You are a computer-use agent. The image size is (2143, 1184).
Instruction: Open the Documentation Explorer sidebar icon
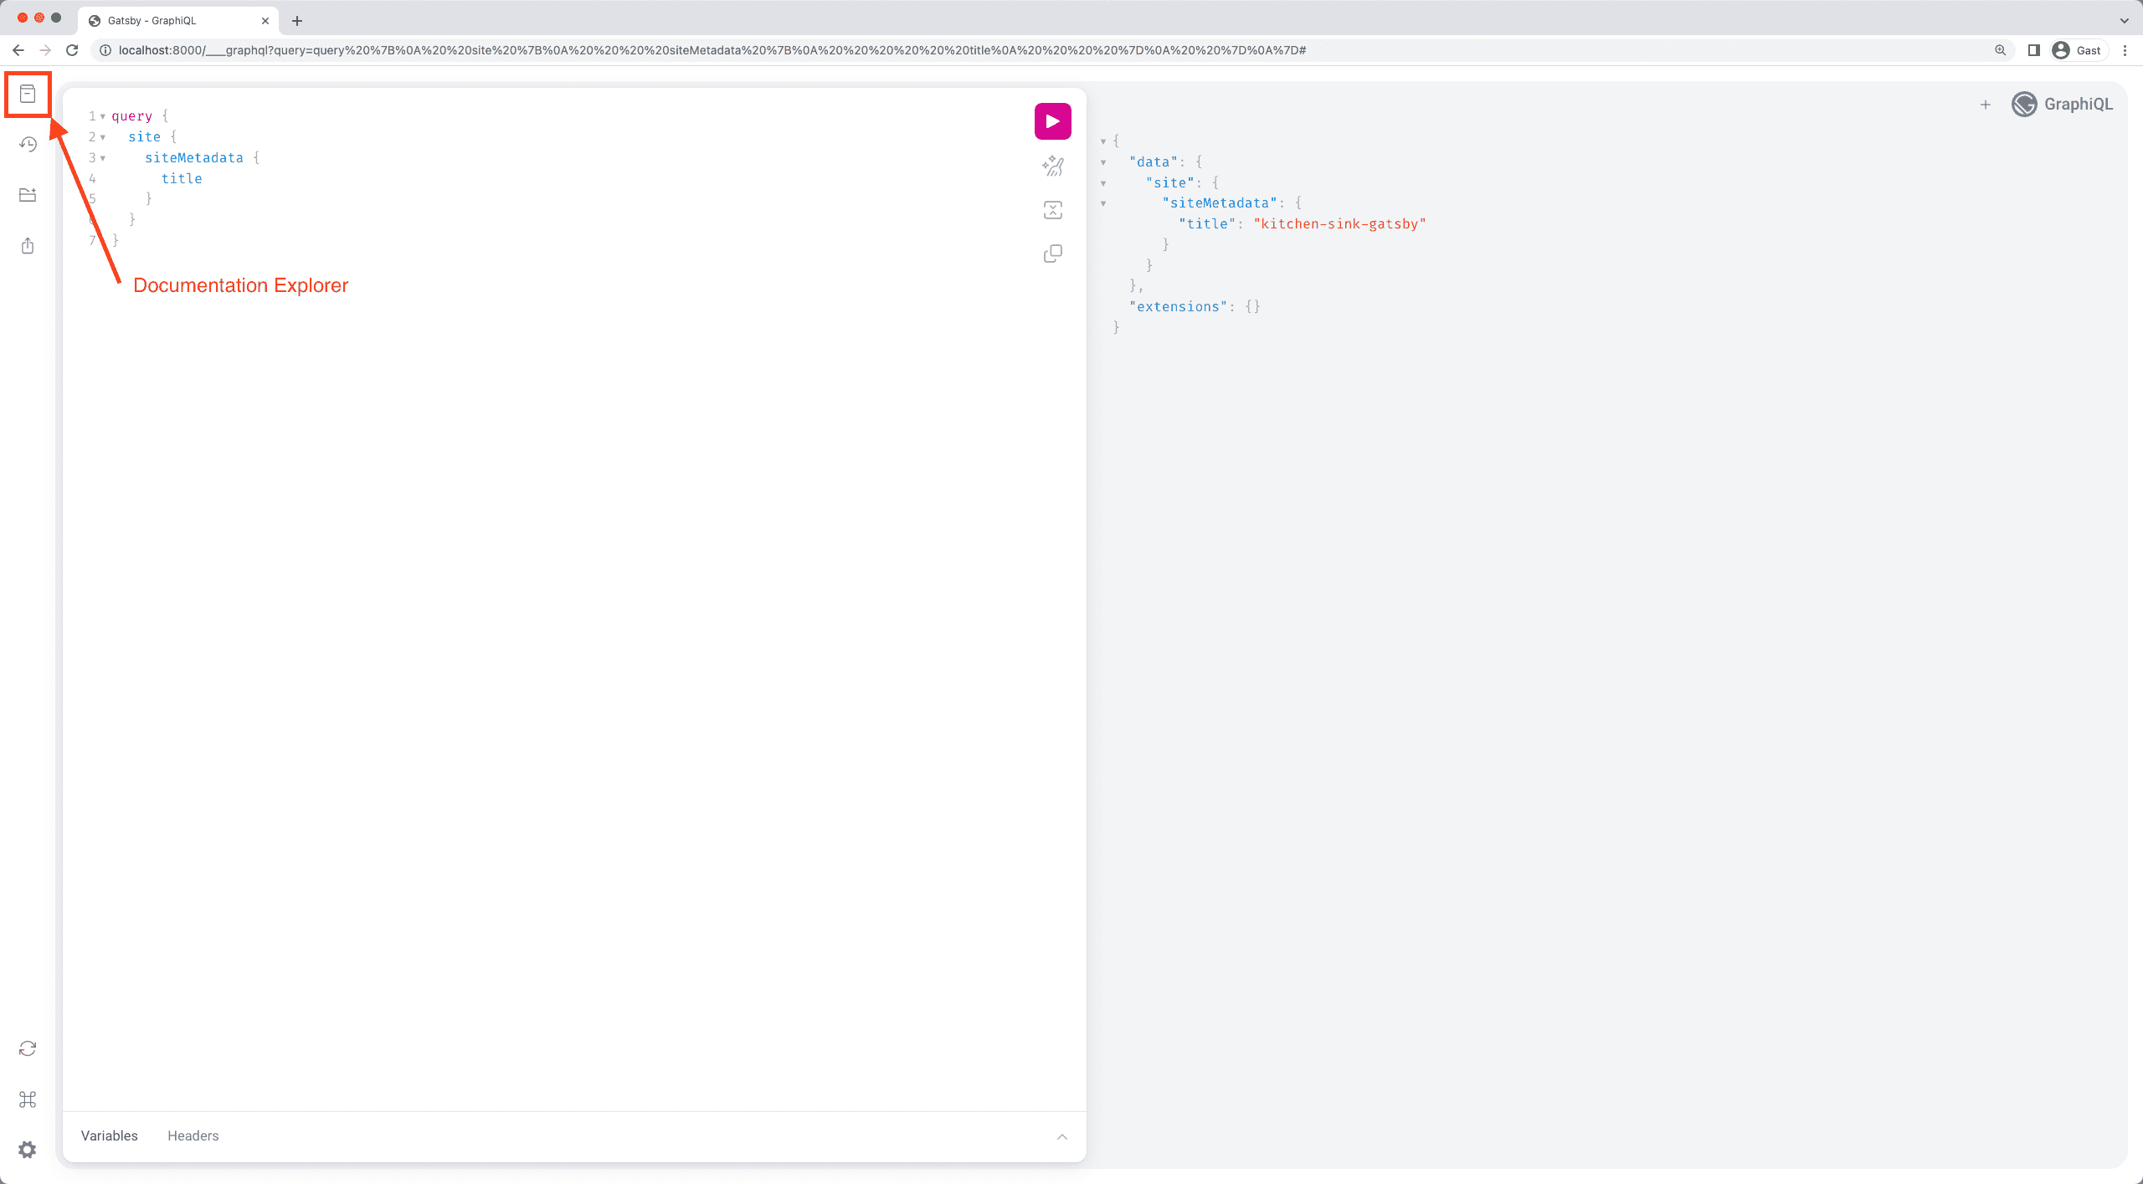click(28, 94)
